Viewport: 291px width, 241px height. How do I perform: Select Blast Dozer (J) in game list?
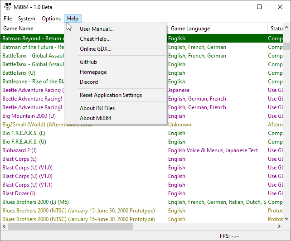(x=19, y=193)
